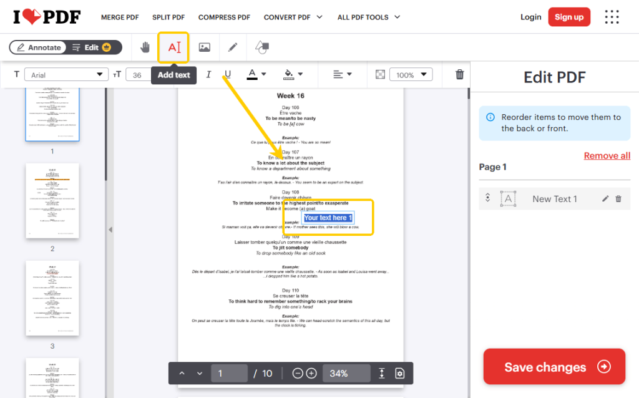Open the text color picker

tap(256, 74)
